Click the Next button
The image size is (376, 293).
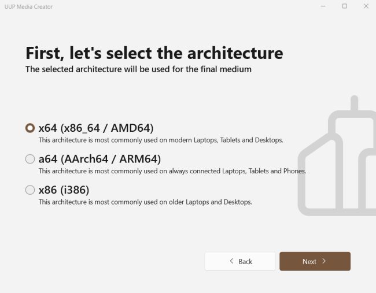(315, 261)
